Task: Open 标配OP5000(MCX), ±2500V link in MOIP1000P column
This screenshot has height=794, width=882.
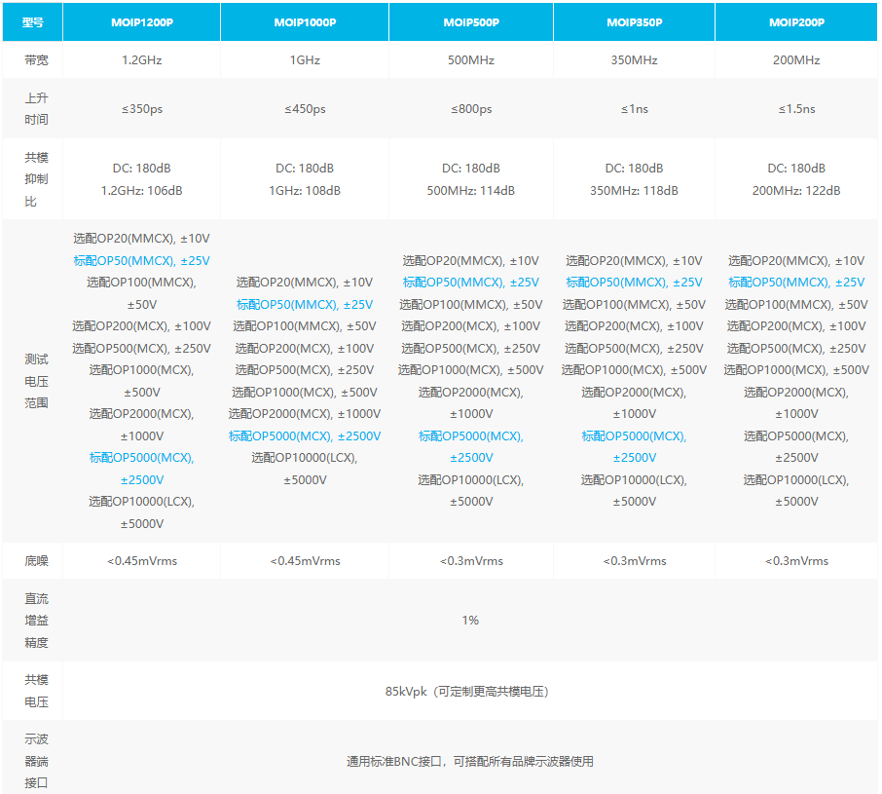Action: [305, 436]
